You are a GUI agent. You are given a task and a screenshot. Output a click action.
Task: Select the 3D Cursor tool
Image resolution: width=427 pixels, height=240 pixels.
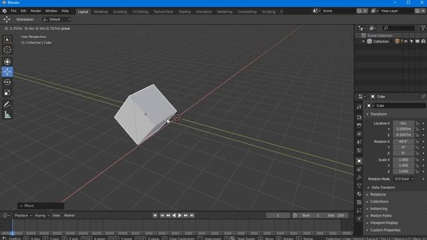pos(7,50)
